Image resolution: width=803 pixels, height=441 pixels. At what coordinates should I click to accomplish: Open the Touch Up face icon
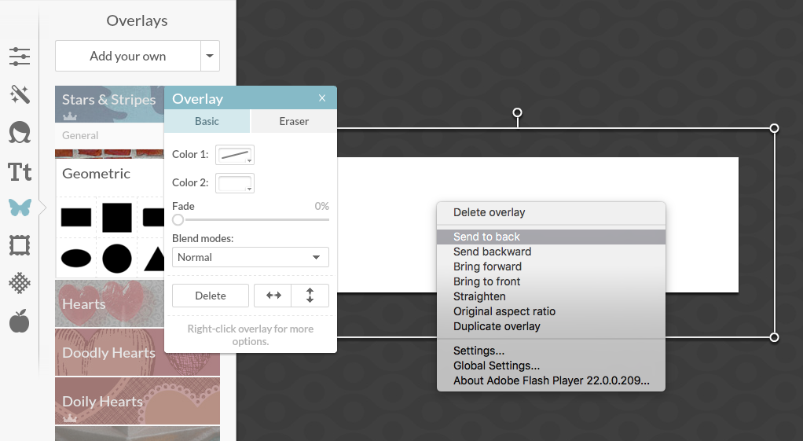coord(20,132)
